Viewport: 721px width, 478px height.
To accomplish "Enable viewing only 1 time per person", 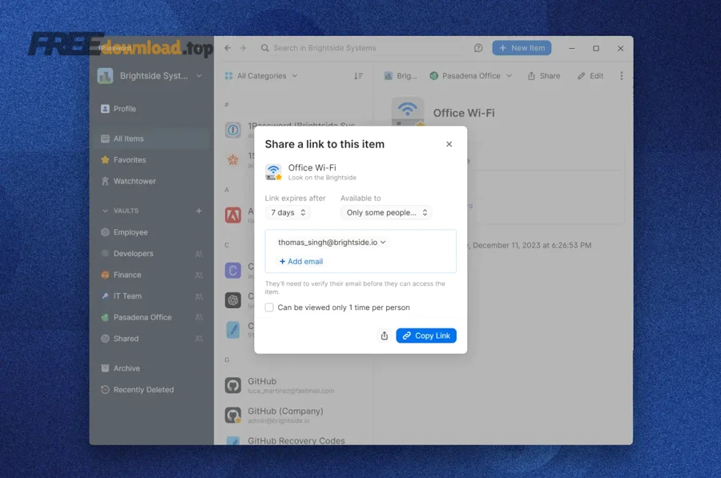I will (268, 307).
